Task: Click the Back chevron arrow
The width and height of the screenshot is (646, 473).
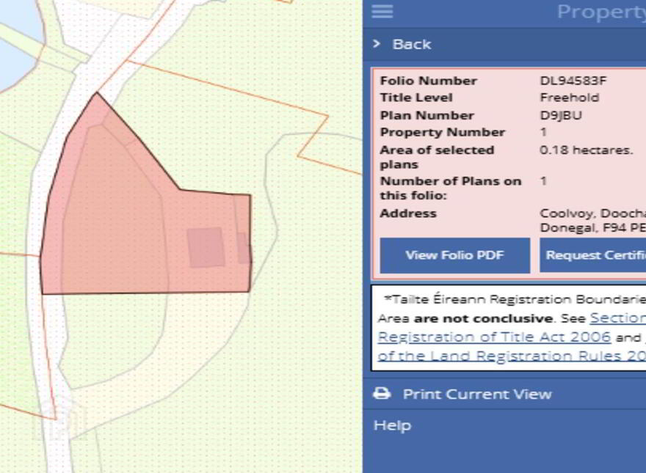Action: point(376,44)
